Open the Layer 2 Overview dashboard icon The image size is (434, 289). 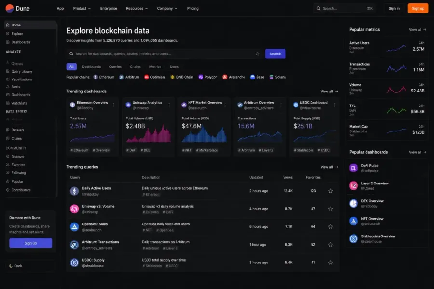(x=353, y=185)
